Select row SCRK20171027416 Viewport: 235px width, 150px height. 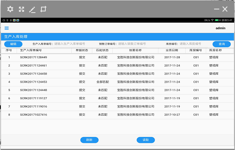[x=117, y=115]
